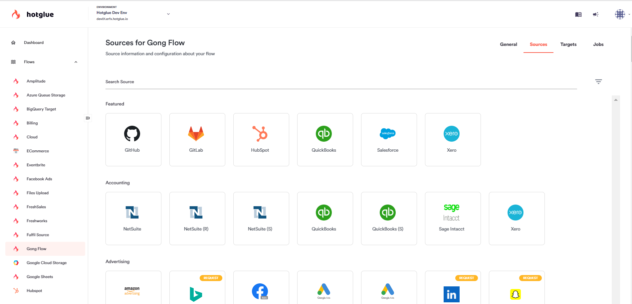Viewport: 632px width, 304px height.
Task: Open the user avatar menu
Action: (x=620, y=14)
